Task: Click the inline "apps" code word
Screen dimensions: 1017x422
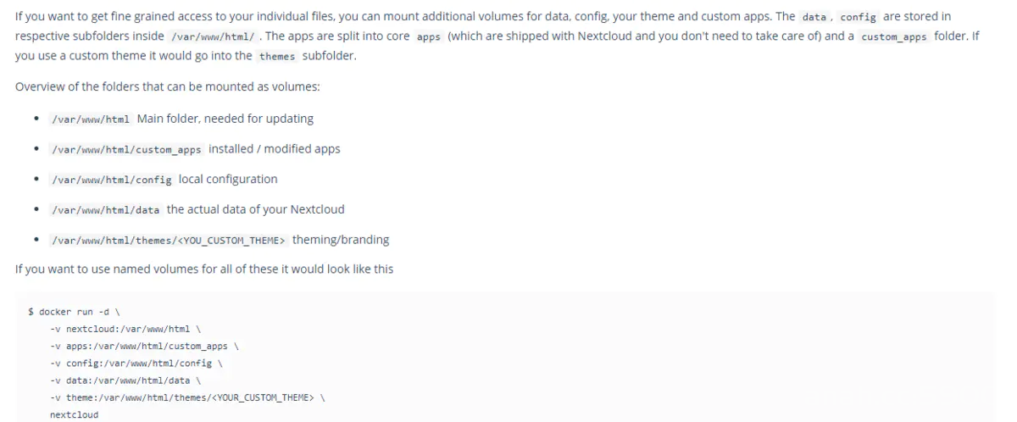Action: [429, 38]
